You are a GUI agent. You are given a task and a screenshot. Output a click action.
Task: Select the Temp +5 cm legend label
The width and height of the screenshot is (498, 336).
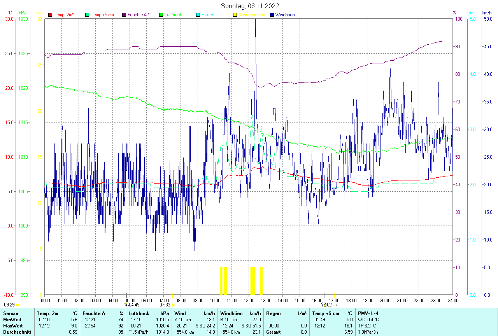coord(102,15)
